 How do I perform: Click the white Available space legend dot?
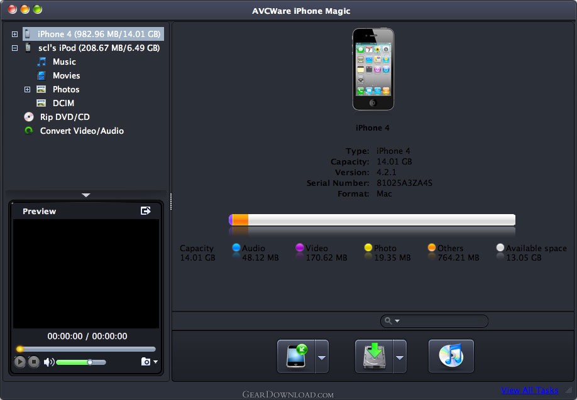[x=500, y=247]
